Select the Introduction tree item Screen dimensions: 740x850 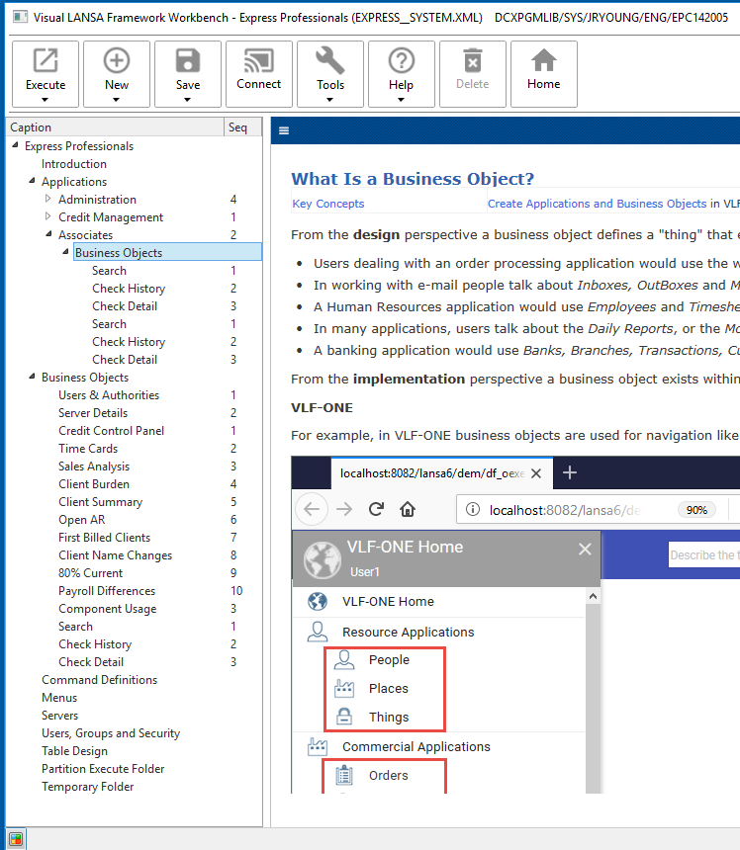74,164
